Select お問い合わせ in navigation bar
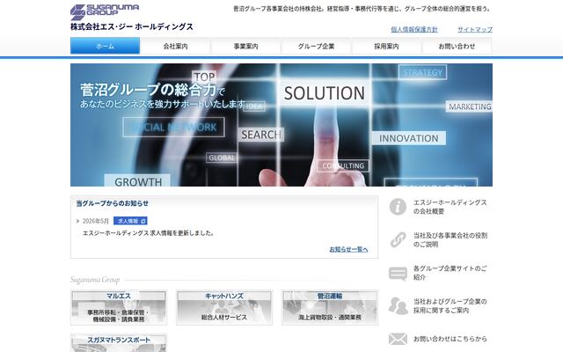This screenshot has width=563, height=352. (x=457, y=46)
